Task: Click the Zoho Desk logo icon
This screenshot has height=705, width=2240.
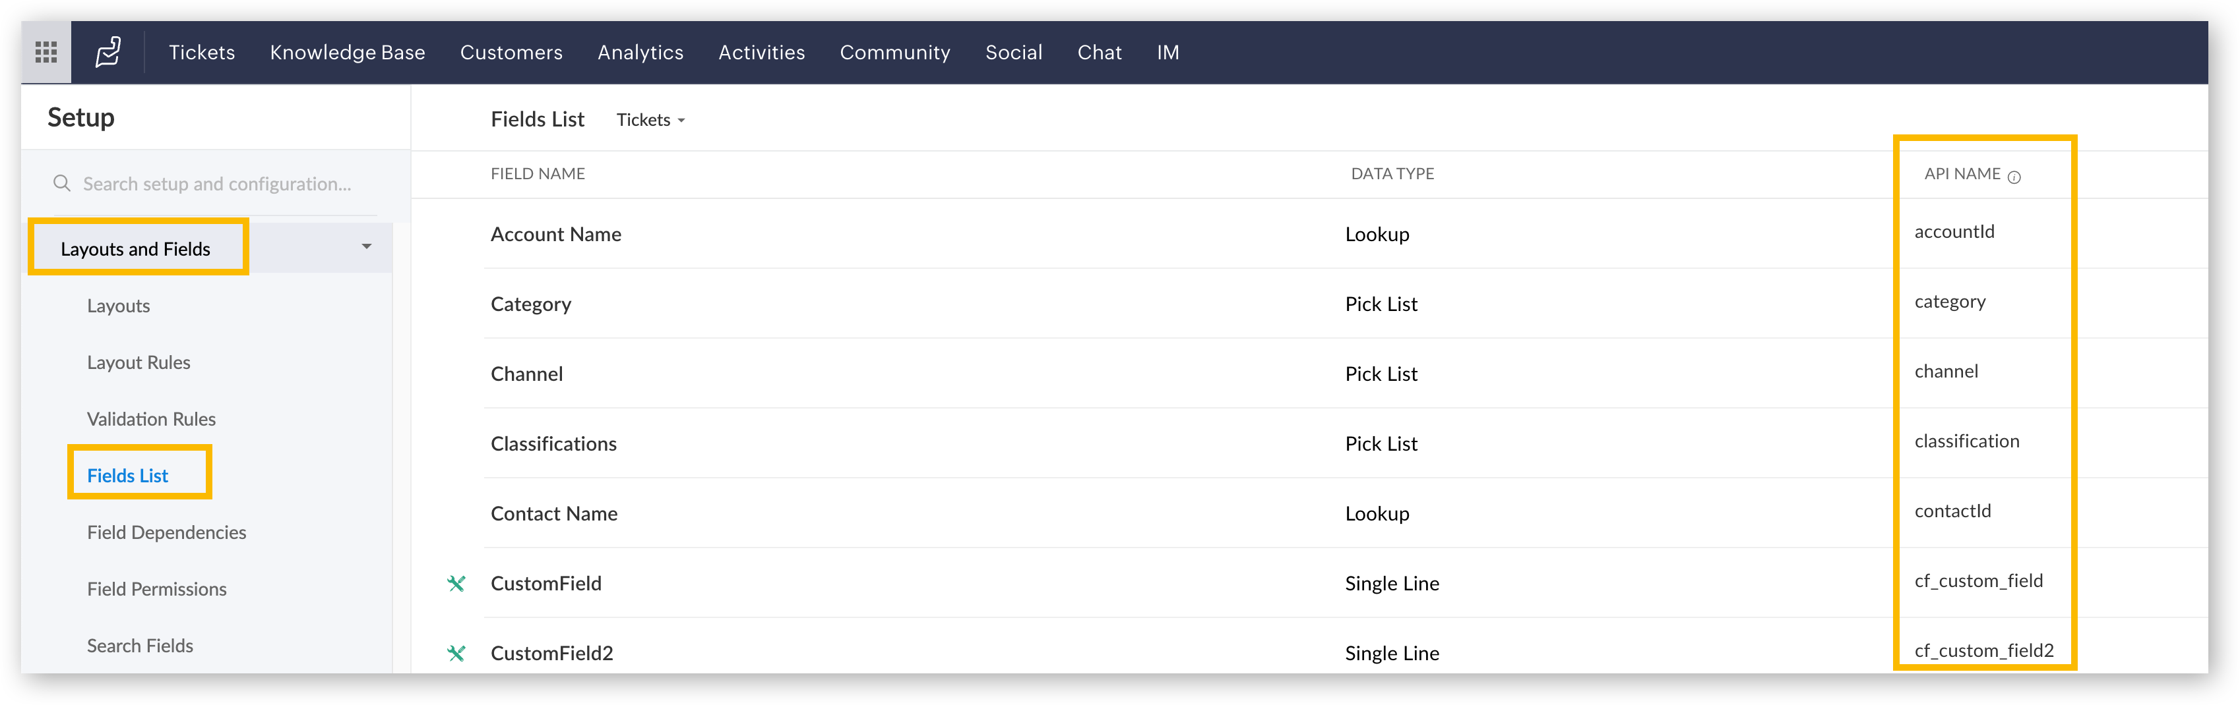Action: coord(108,51)
